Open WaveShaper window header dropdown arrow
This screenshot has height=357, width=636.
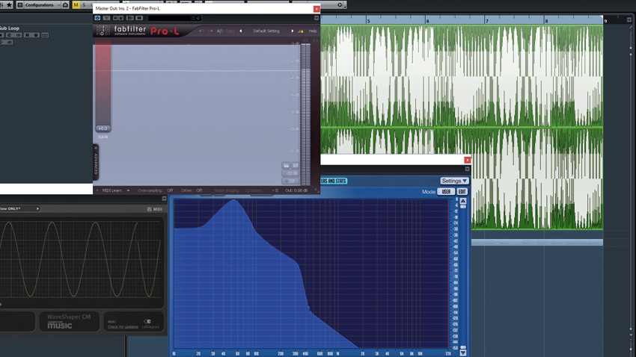165,199
